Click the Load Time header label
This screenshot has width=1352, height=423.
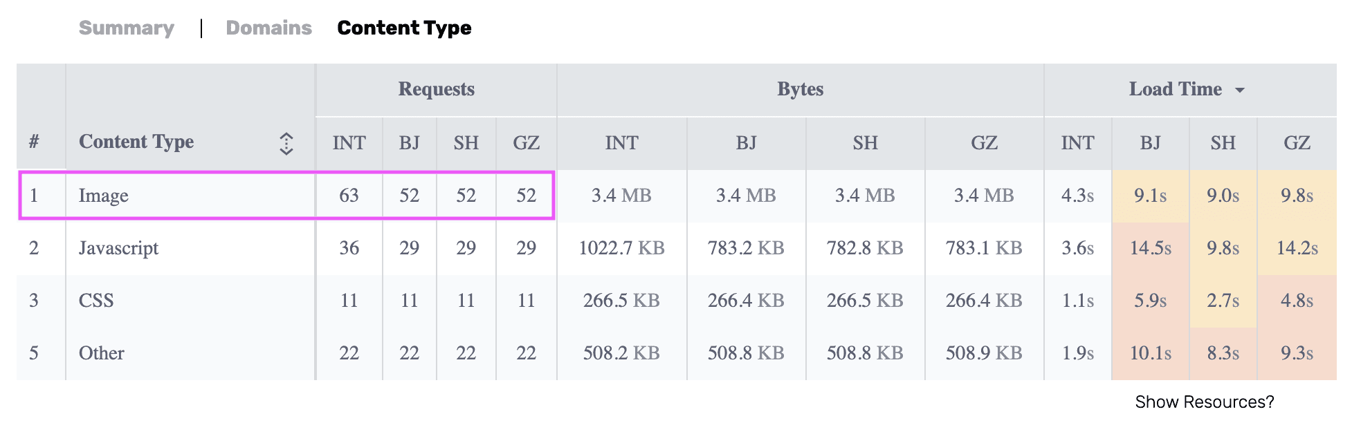[x=1176, y=89]
